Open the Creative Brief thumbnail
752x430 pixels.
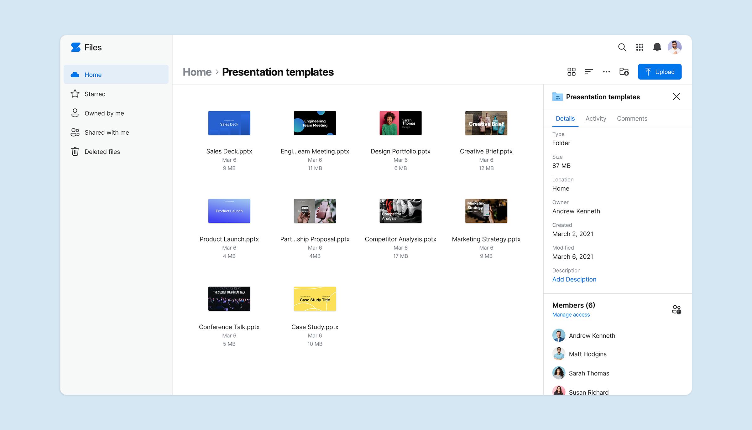click(x=486, y=123)
